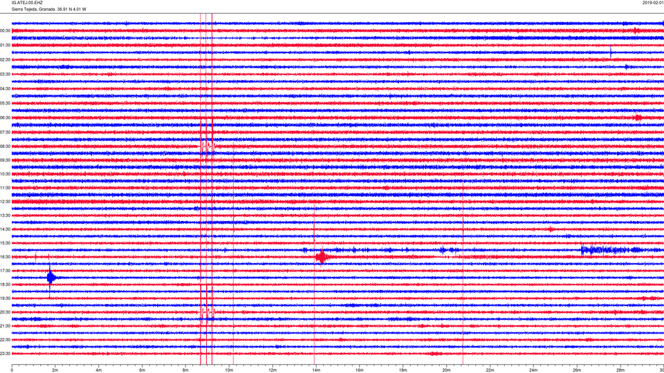Viewport: 664px width, 373px height.
Task: Select the 19:30 time label
Action: pyautogui.click(x=5, y=298)
